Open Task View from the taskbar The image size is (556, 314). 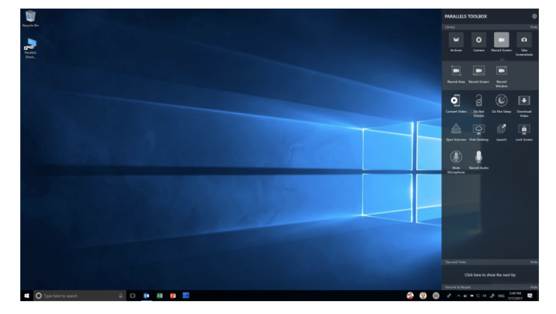point(133,295)
